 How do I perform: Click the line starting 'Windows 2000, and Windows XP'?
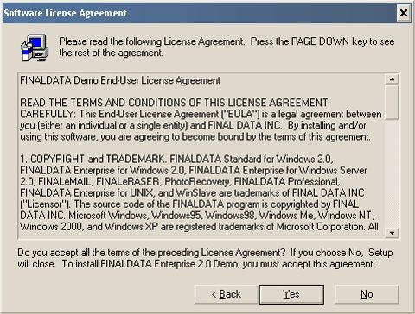199,227
